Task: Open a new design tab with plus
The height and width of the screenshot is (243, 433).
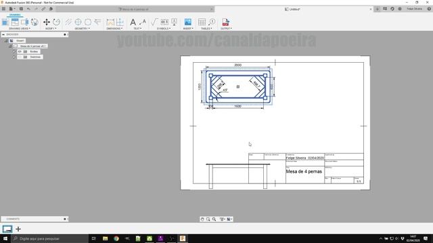Action: 378,9
